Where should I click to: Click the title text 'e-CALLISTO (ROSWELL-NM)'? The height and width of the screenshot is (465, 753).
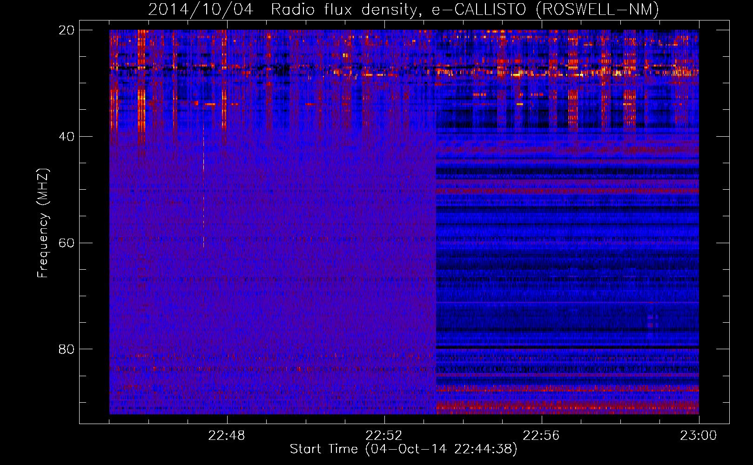pos(545,9)
